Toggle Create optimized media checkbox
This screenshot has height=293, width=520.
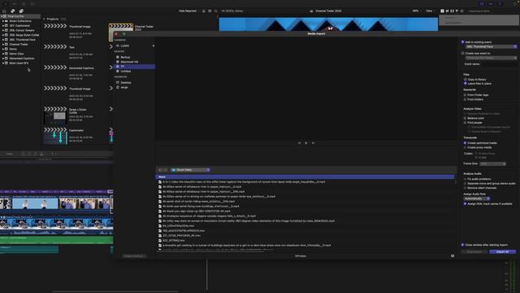click(x=465, y=143)
